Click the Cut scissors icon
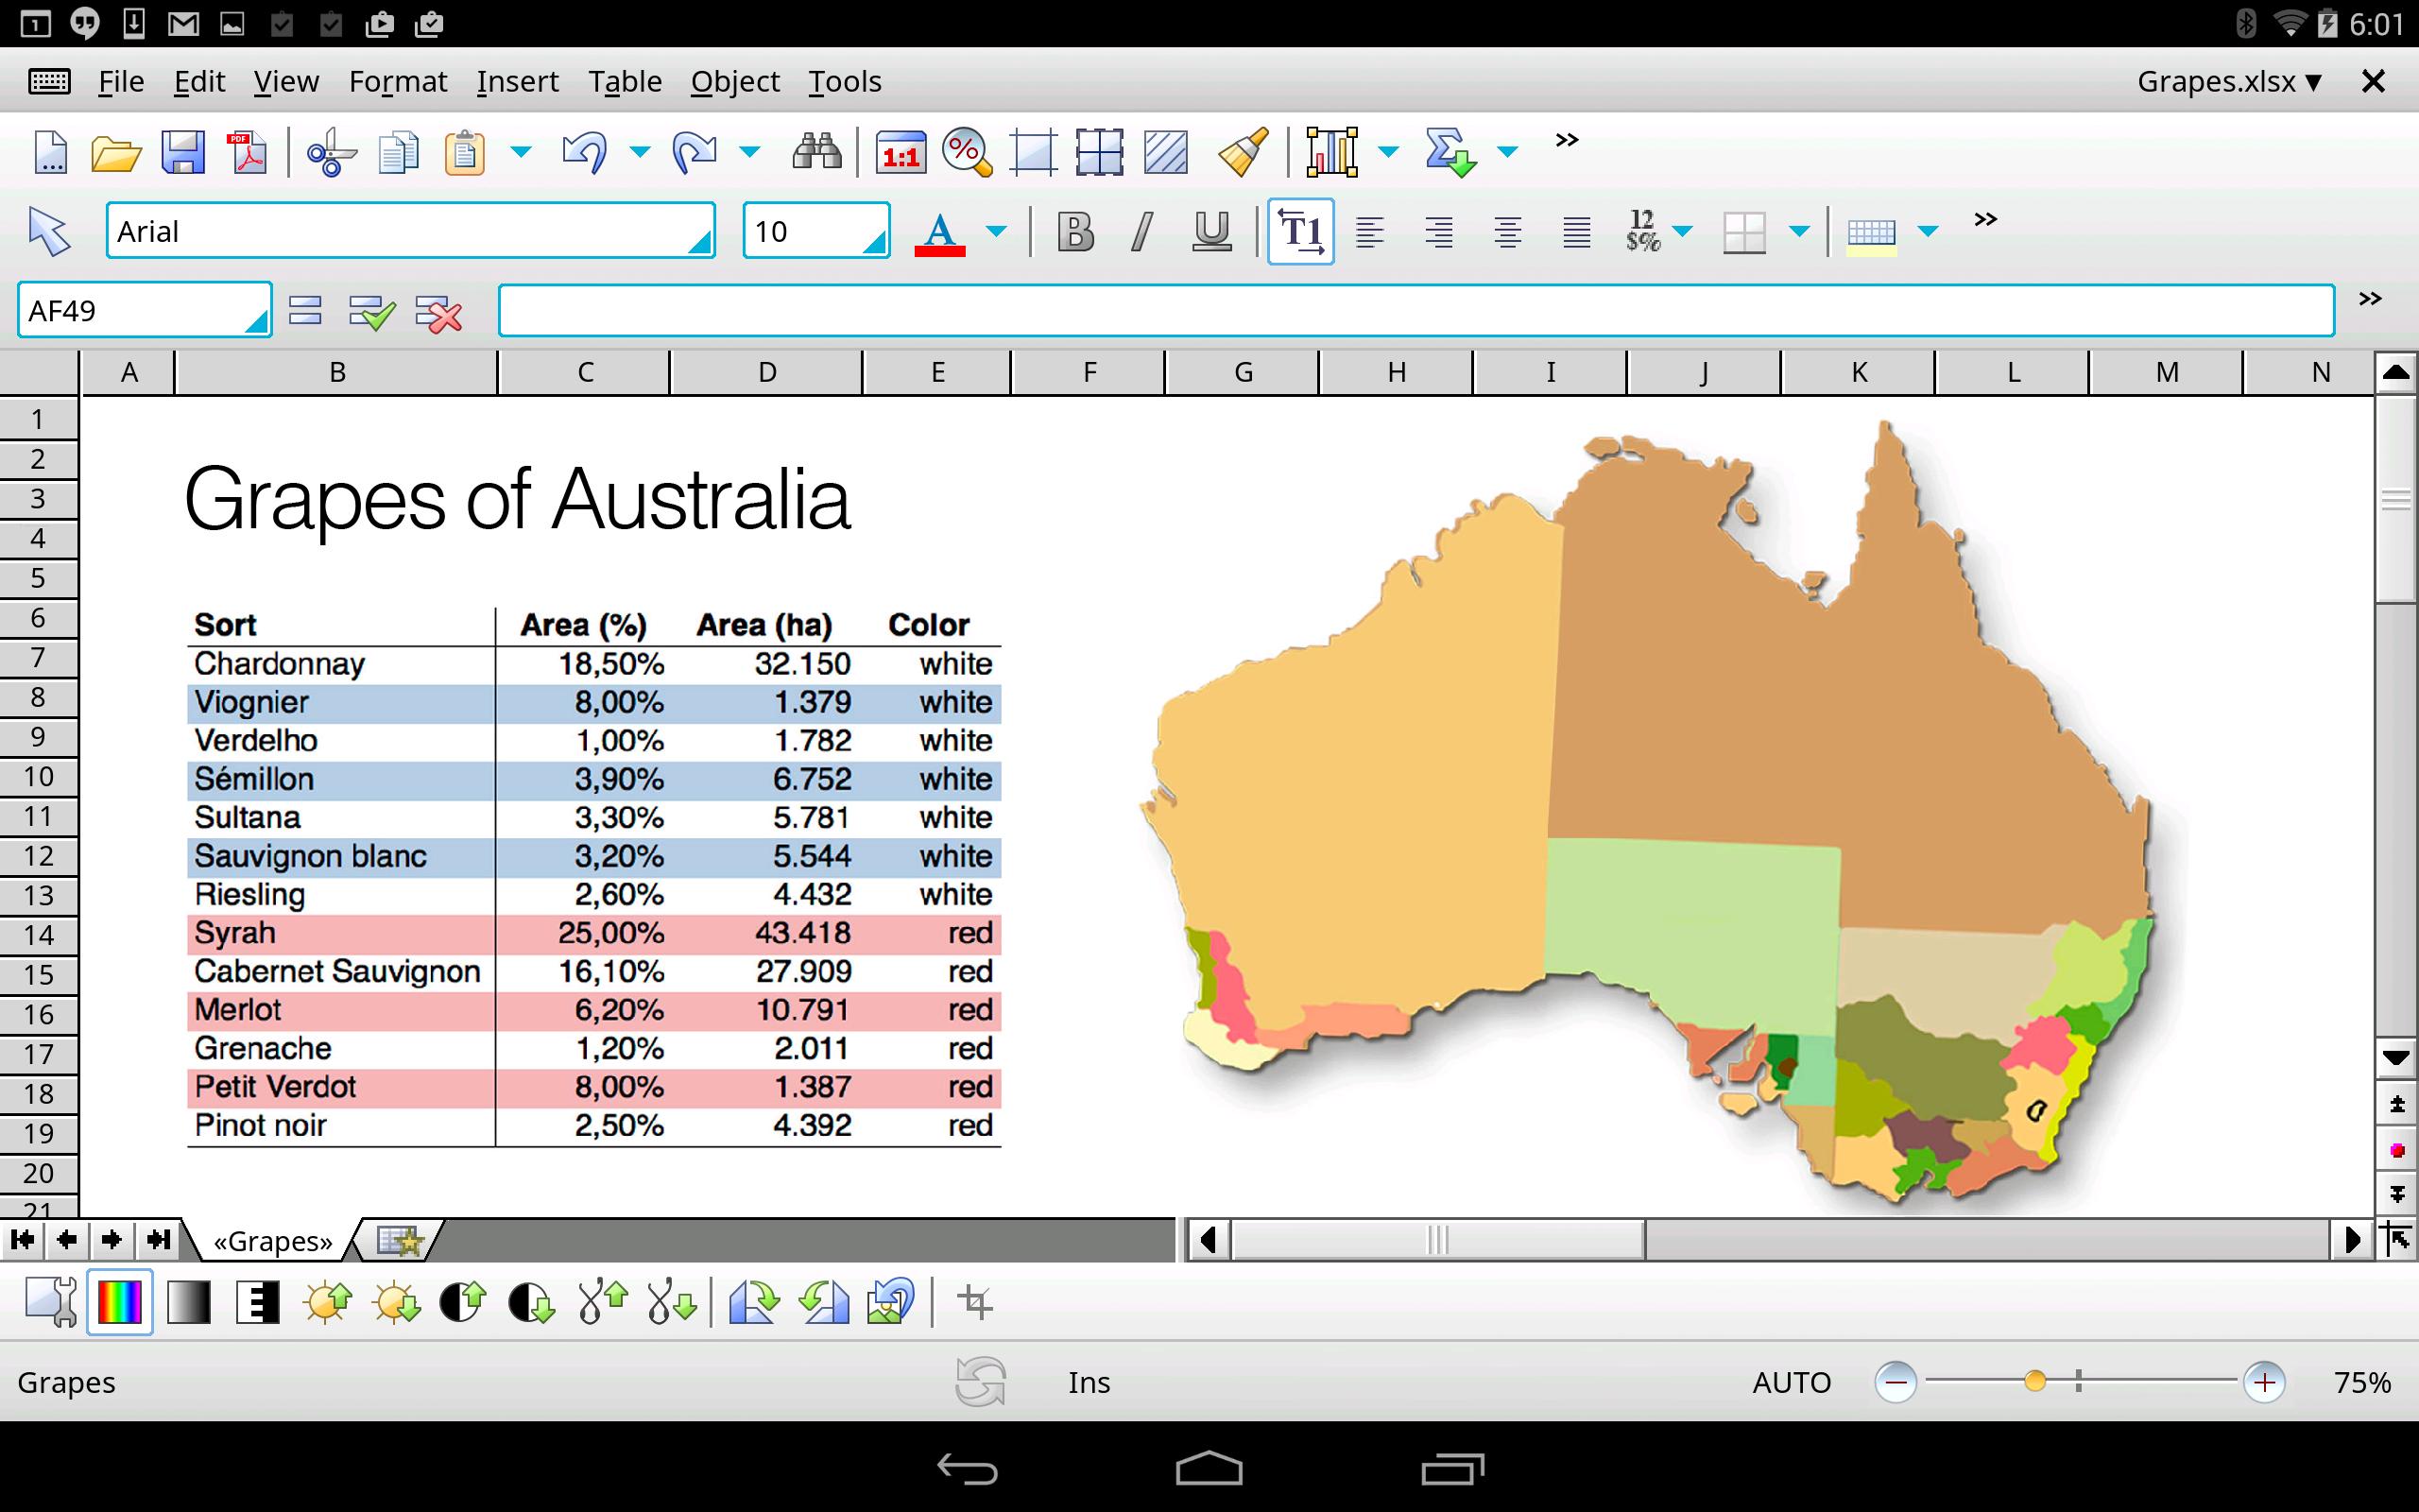 [330, 153]
